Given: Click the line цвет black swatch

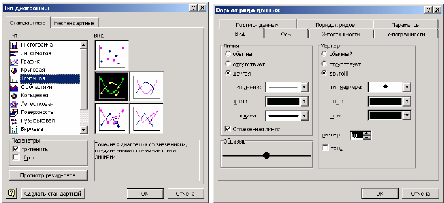Looking at the screenshot, I should click(x=283, y=101).
